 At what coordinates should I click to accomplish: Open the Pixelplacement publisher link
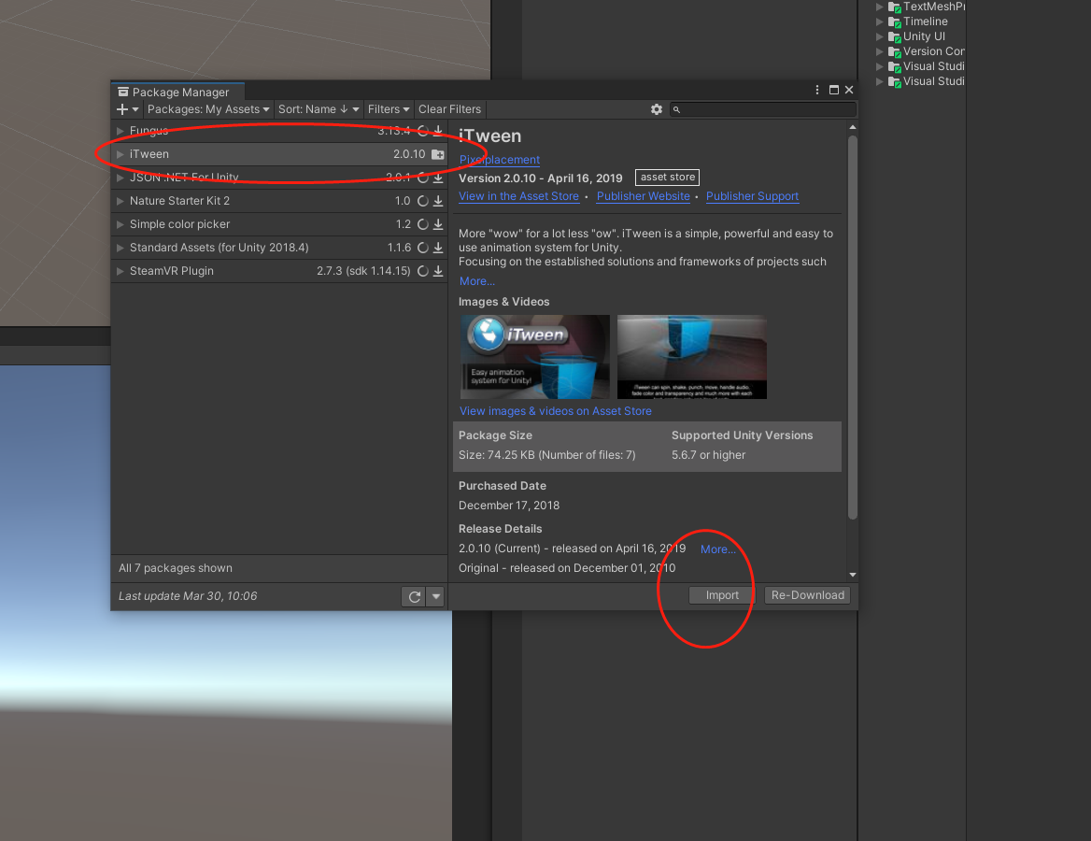[x=499, y=160]
